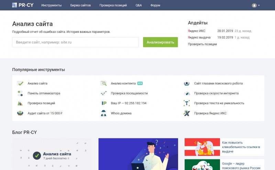The height and width of the screenshot is (170, 275).
Task: Click the green Google article thumbnail
Action: tap(202, 165)
